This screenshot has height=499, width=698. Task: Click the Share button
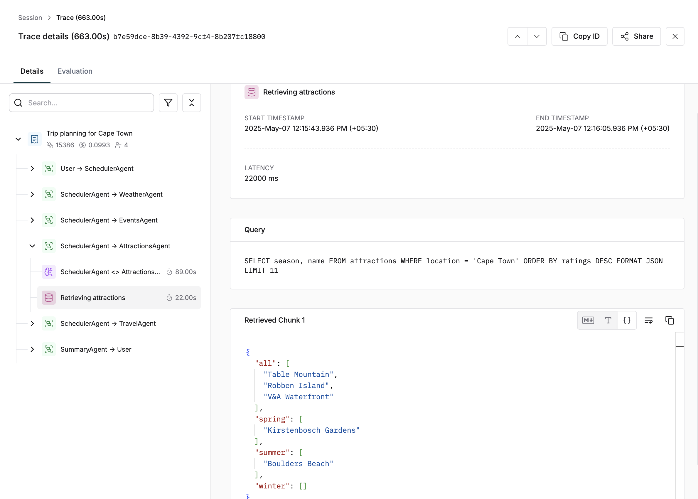[636, 36]
